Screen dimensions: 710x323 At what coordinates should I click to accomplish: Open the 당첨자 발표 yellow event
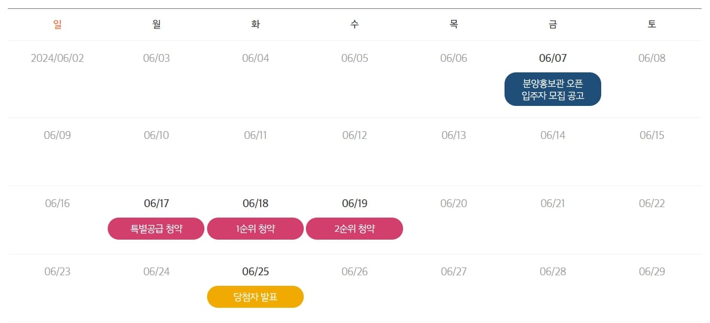(255, 297)
